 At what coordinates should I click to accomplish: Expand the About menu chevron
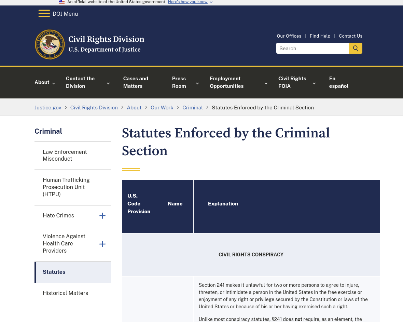pyautogui.click(x=54, y=83)
